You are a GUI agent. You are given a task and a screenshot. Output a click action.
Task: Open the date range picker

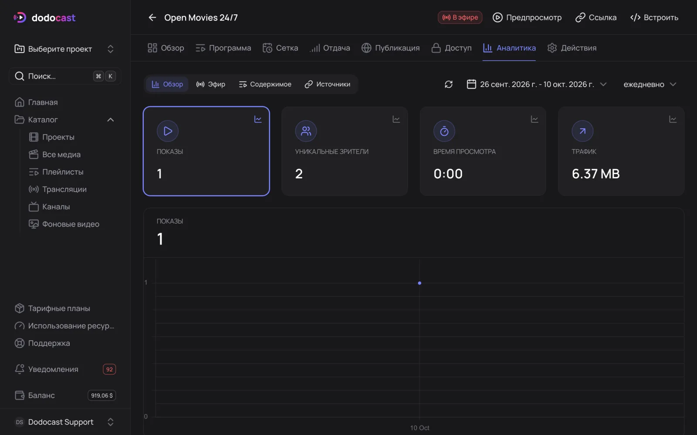tap(537, 84)
